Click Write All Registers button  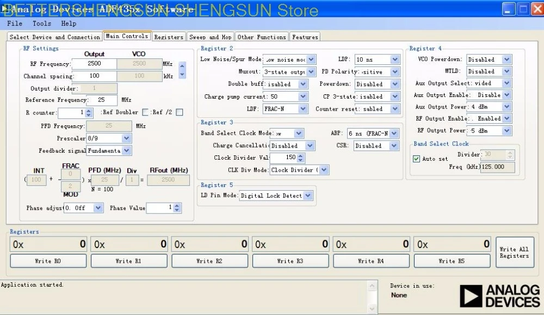(515, 252)
